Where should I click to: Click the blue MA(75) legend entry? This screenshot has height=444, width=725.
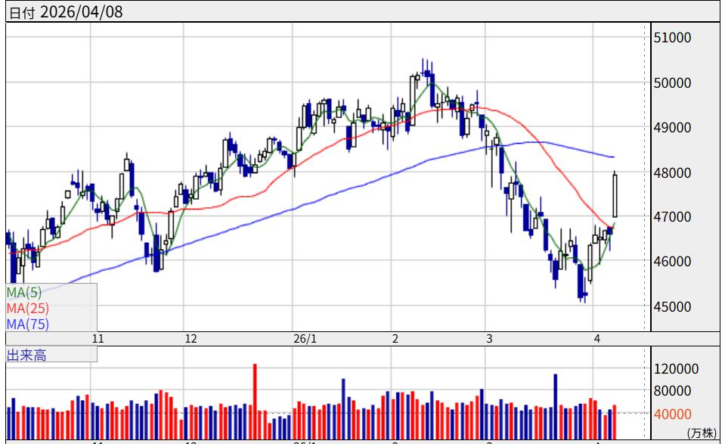coord(28,324)
